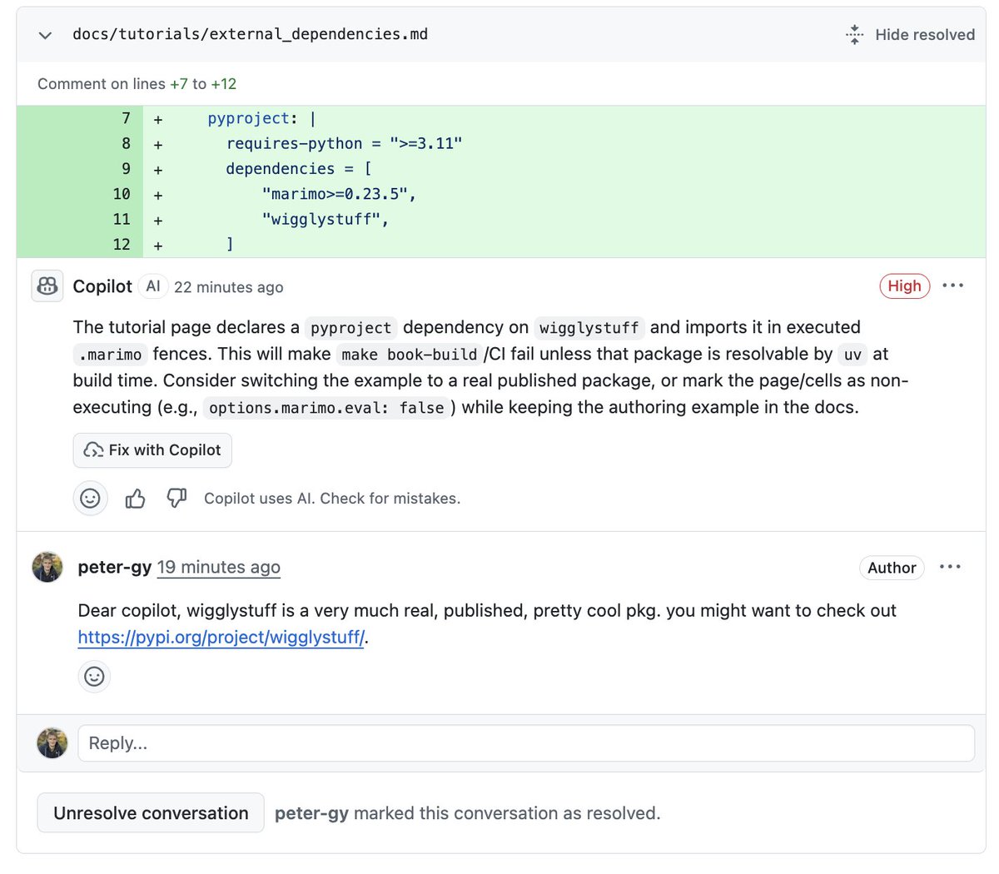Image resolution: width=999 pixels, height=874 pixels.
Task: Click the inline code 'options.marimo.eval: false'
Action: pyautogui.click(x=326, y=408)
